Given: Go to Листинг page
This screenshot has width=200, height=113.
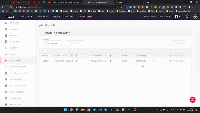Looking at the screenshot, I should 69,17.
